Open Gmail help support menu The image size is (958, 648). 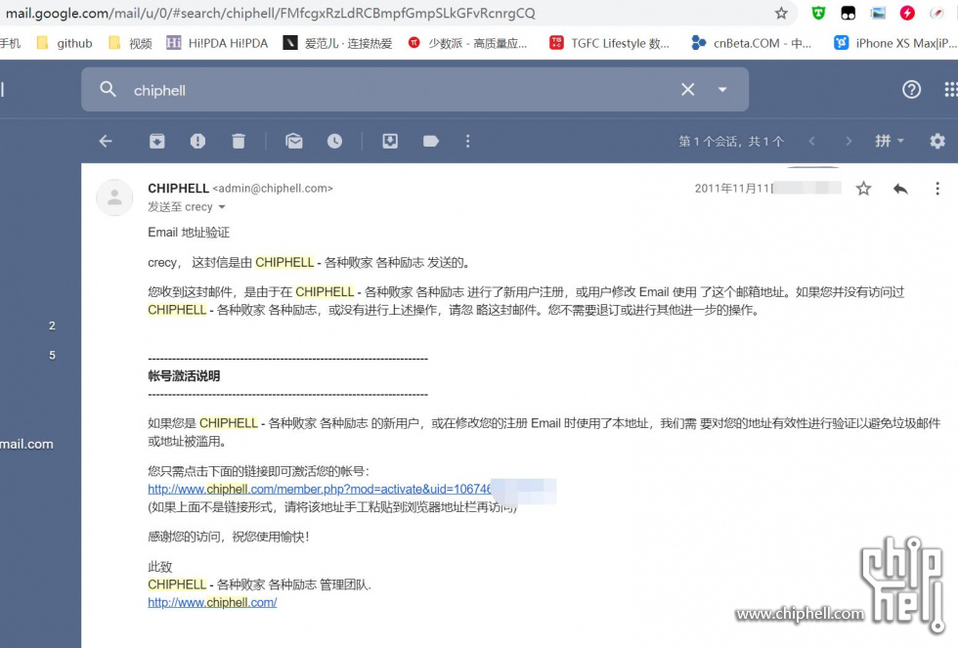[911, 90]
